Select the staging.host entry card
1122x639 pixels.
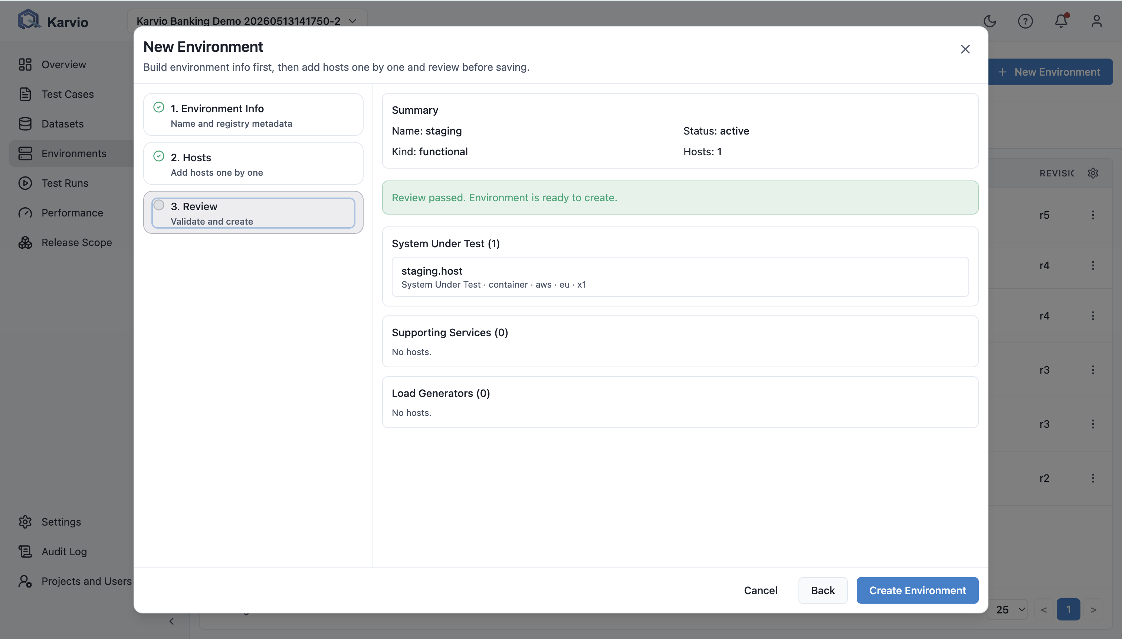[x=680, y=277]
